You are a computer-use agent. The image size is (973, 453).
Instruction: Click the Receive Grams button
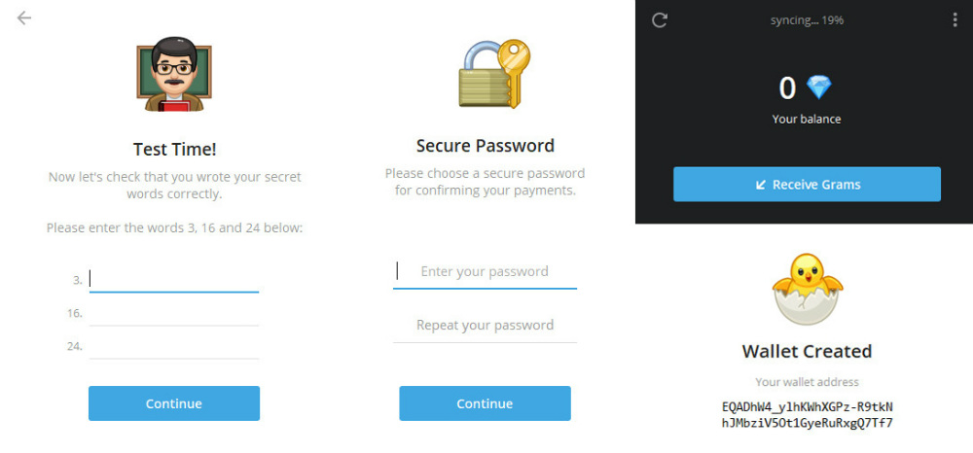click(x=807, y=184)
